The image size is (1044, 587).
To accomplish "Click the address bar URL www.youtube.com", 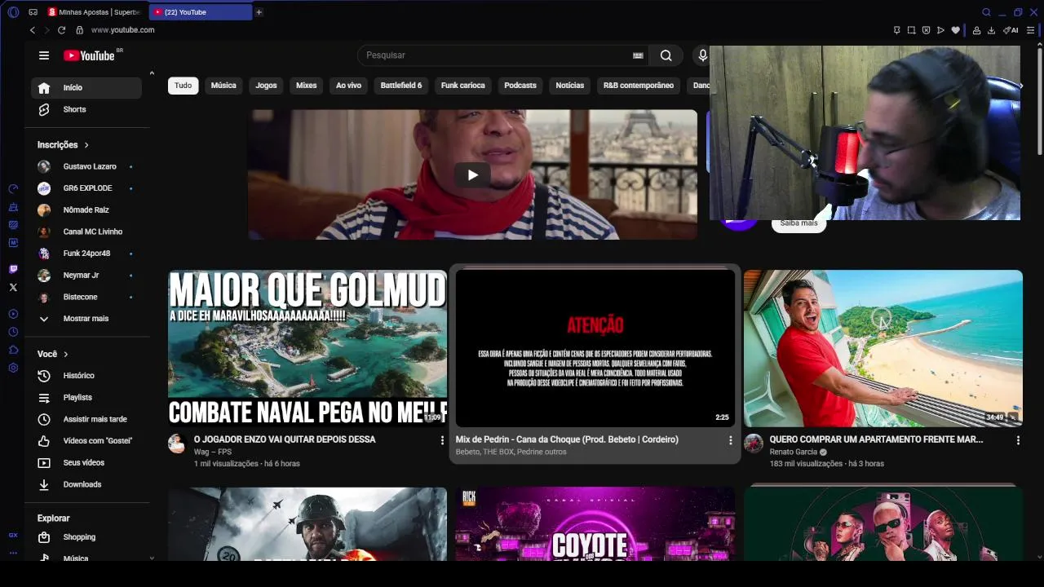I will click(x=122, y=30).
